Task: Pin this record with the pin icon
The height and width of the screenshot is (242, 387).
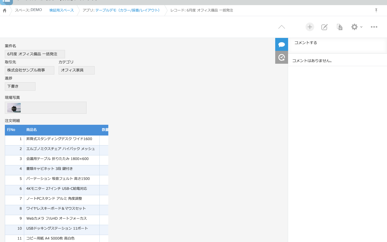Action: [x=376, y=10]
